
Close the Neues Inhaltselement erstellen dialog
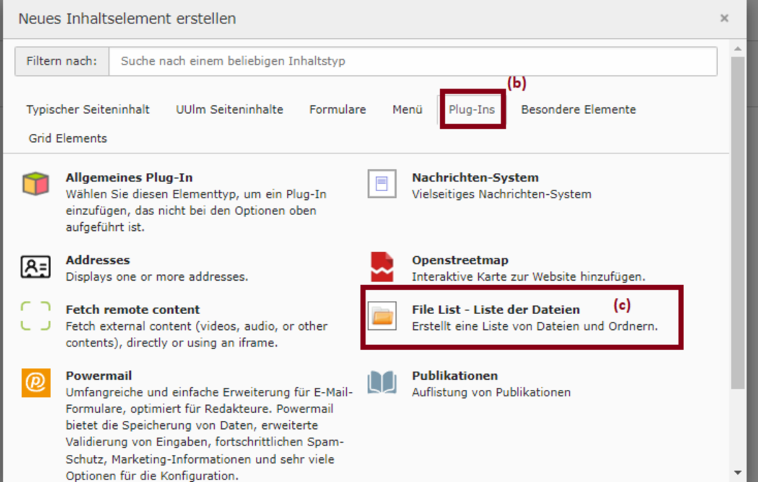click(x=725, y=18)
